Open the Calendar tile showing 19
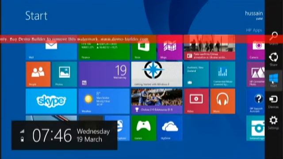 click(104, 74)
